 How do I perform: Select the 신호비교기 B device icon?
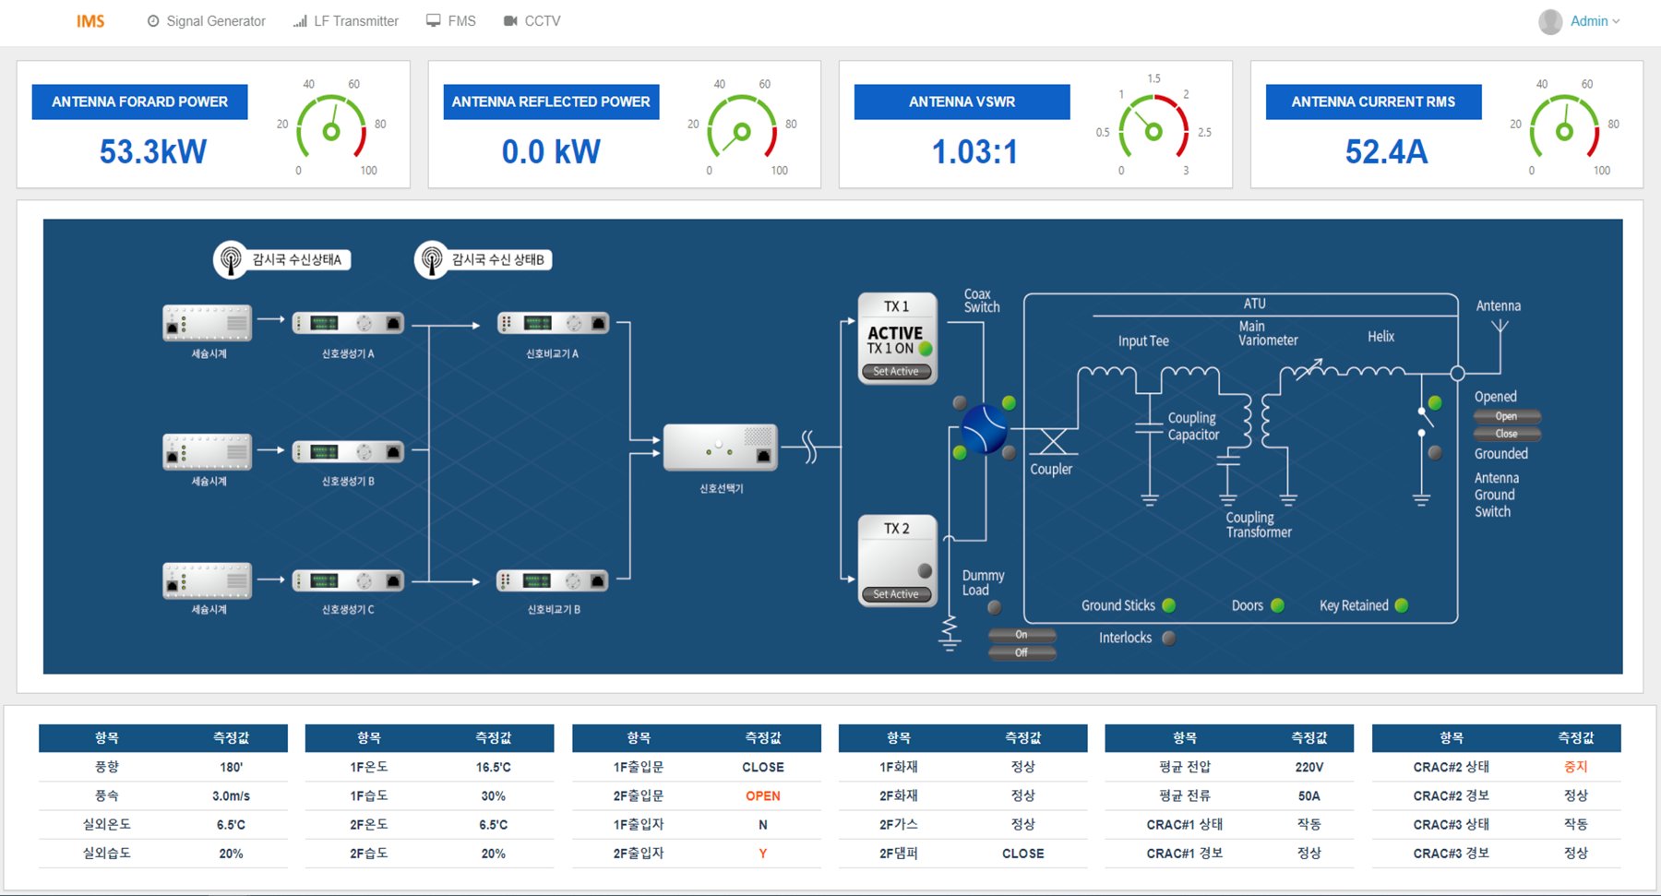pos(553,580)
